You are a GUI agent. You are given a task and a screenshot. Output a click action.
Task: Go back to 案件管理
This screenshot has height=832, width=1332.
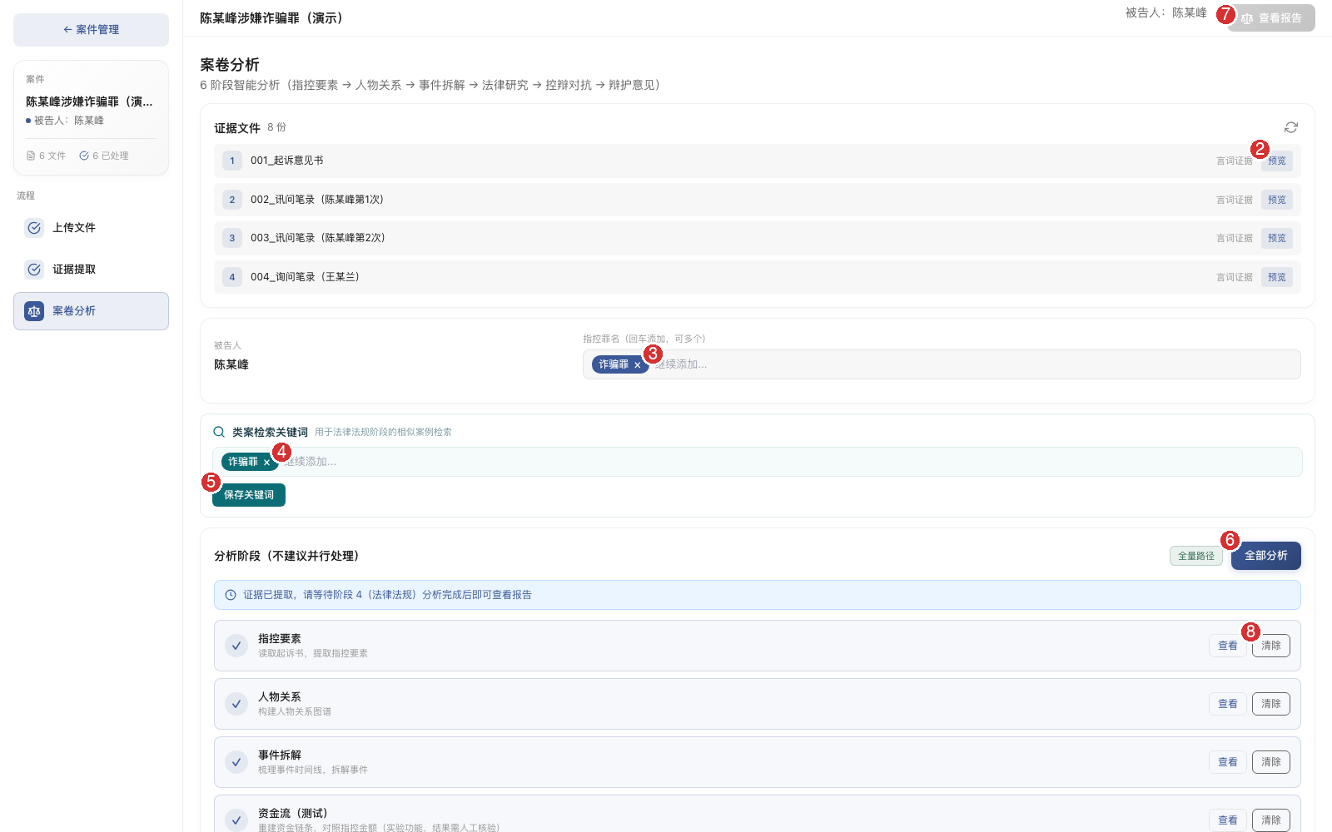point(91,30)
